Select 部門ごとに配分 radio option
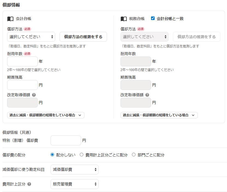 (134, 155)
